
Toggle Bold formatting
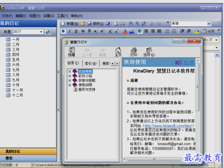click(x=63, y=31)
